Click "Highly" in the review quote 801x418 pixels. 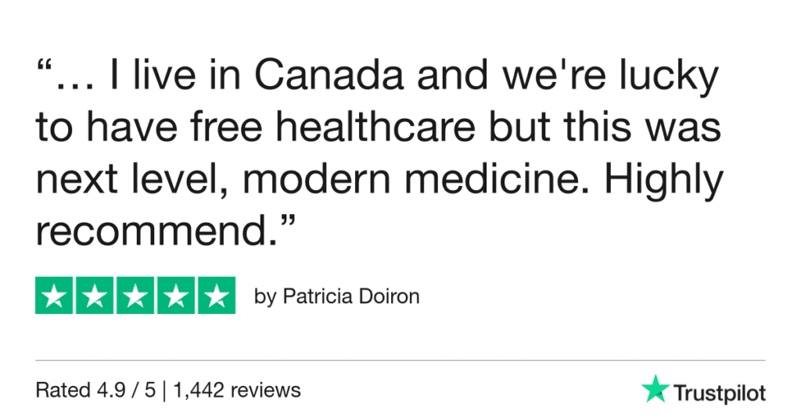coord(667,181)
